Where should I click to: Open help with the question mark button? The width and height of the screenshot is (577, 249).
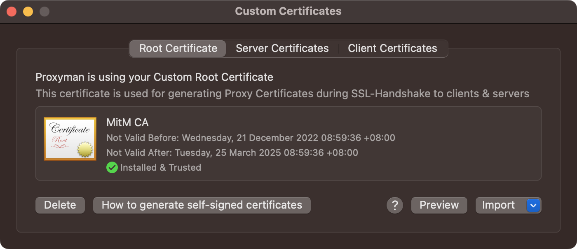click(x=394, y=205)
